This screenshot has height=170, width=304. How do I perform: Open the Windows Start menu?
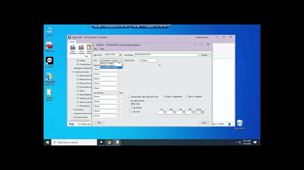coord(47,142)
